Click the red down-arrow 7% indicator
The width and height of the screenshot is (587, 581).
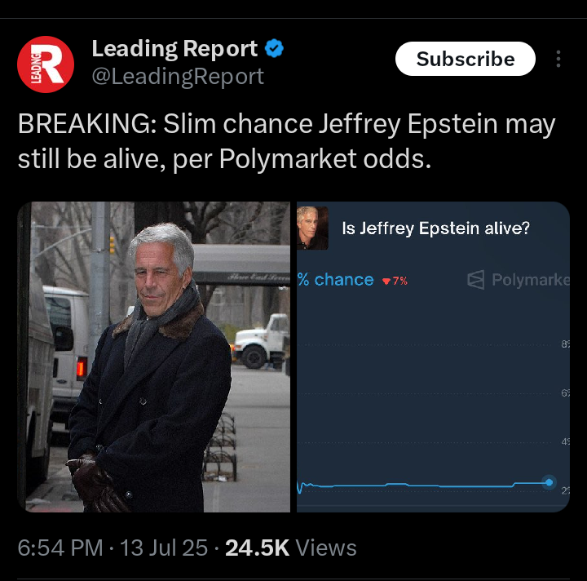click(395, 281)
